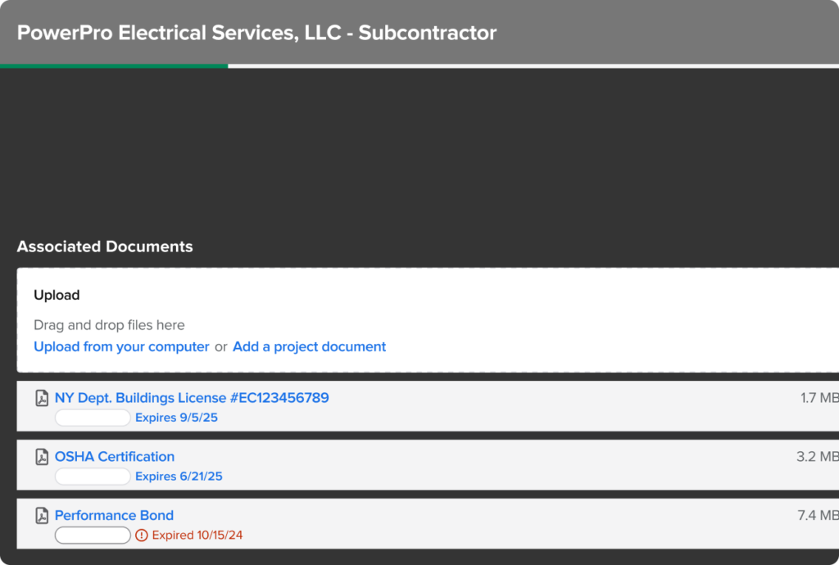Click Upload from your computer
Screen dimensions: 839x565
pyautogui.click(x=121, y=346)
